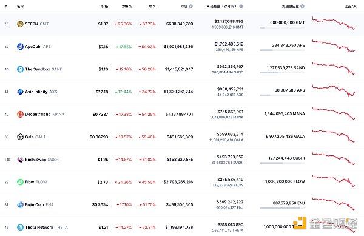Click the ApeCoin logo icon

click(x=20, y=46)
